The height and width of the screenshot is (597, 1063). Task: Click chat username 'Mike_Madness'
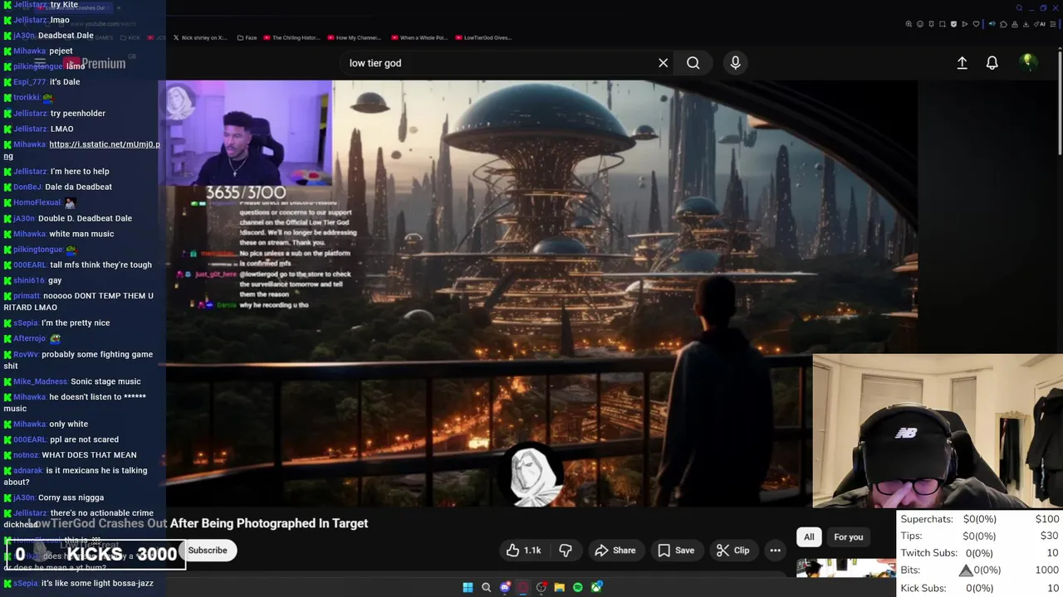(40, 381)
